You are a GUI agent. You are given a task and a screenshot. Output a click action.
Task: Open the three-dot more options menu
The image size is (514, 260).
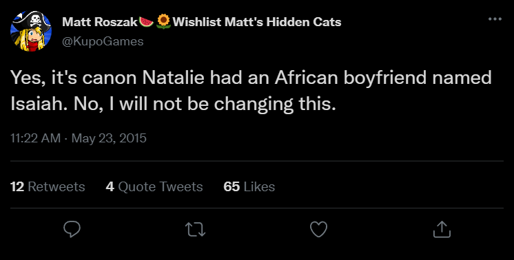[495, 19]
